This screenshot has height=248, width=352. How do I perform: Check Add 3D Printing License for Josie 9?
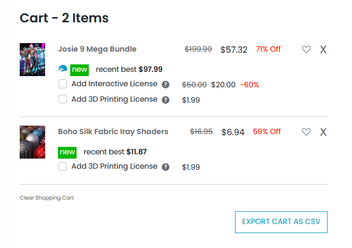pyautogui.click(x=63, y=99)
